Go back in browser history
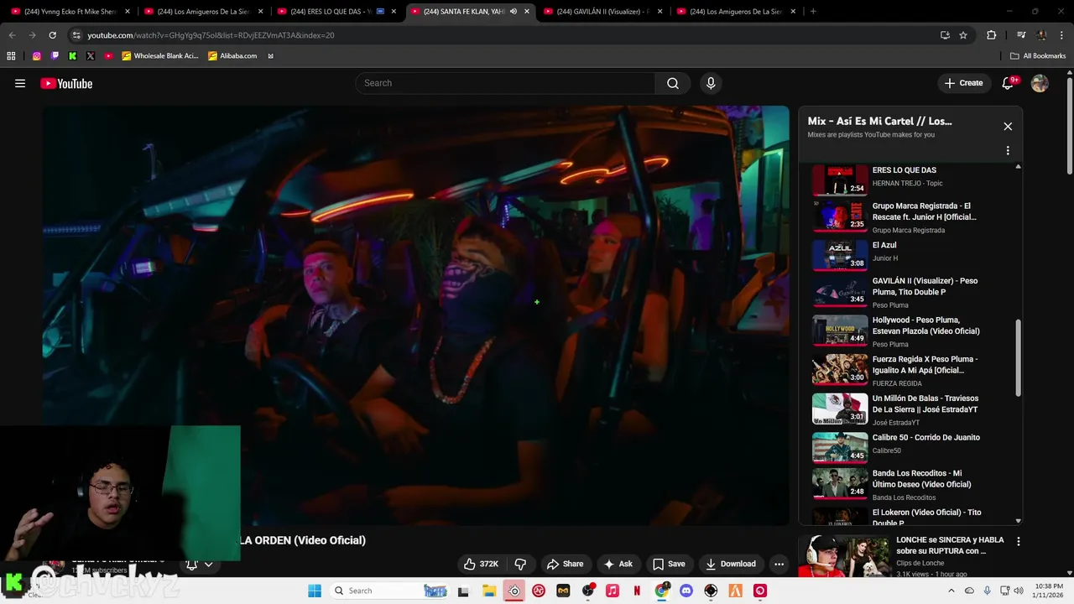The width and height of the screenshot is (1074, 604). point(12,35)
